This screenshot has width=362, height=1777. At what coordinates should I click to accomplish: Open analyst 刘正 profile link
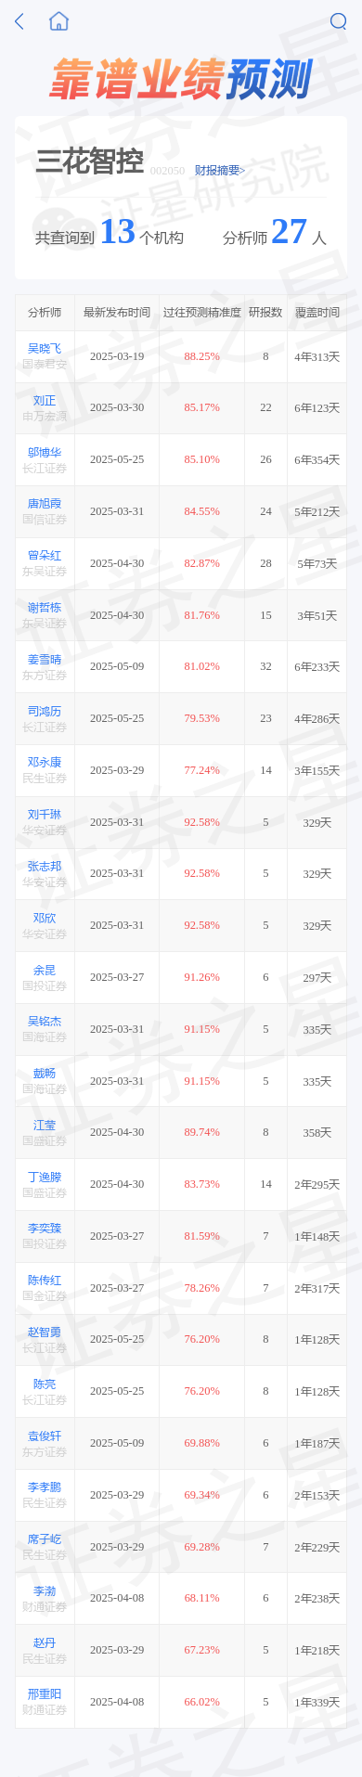[x=45, y=401]
